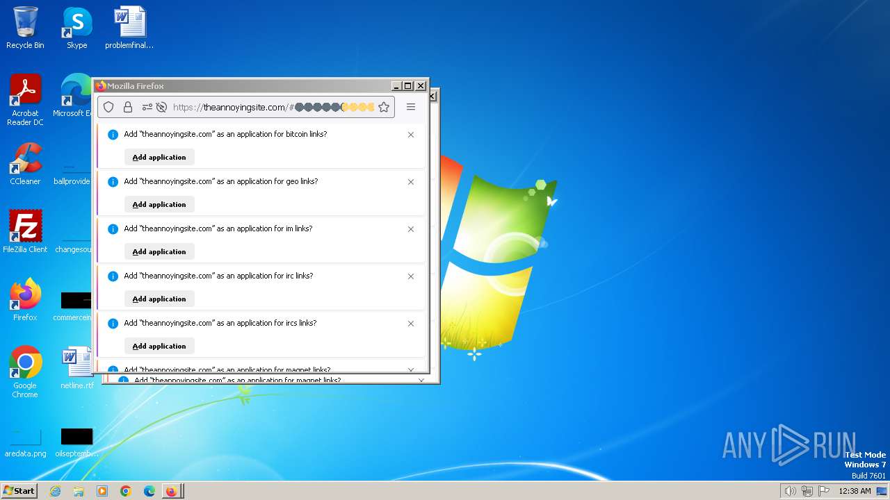Open the netline.rtf desktop file
The image size is (890, 500).
(76, 367)
